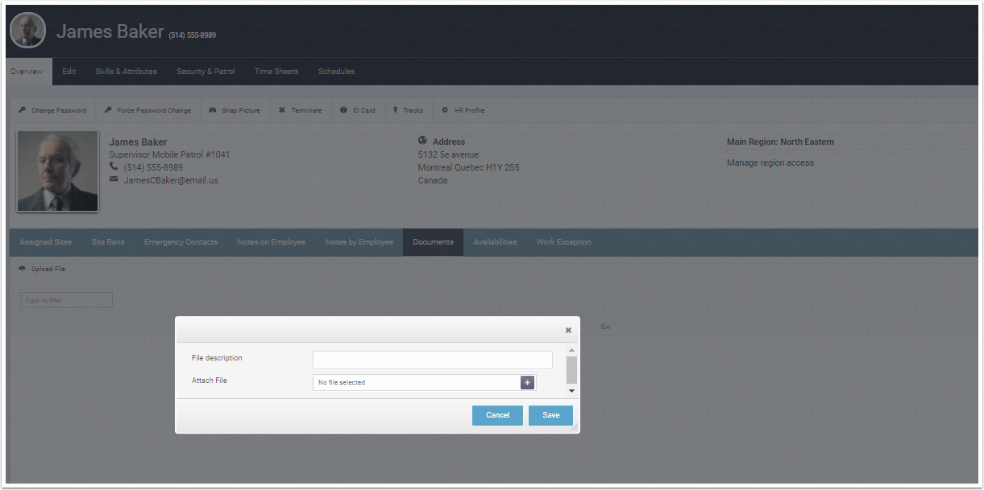Click the Upload File cloud icon
The image size is (984, 490).
coord(23,269)
